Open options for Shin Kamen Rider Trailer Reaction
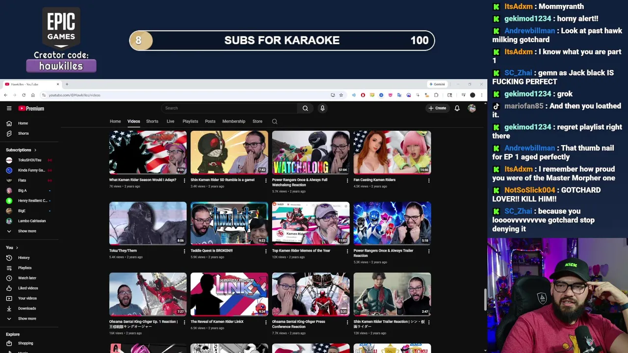628x353 pixels. (x=429, y=322)
